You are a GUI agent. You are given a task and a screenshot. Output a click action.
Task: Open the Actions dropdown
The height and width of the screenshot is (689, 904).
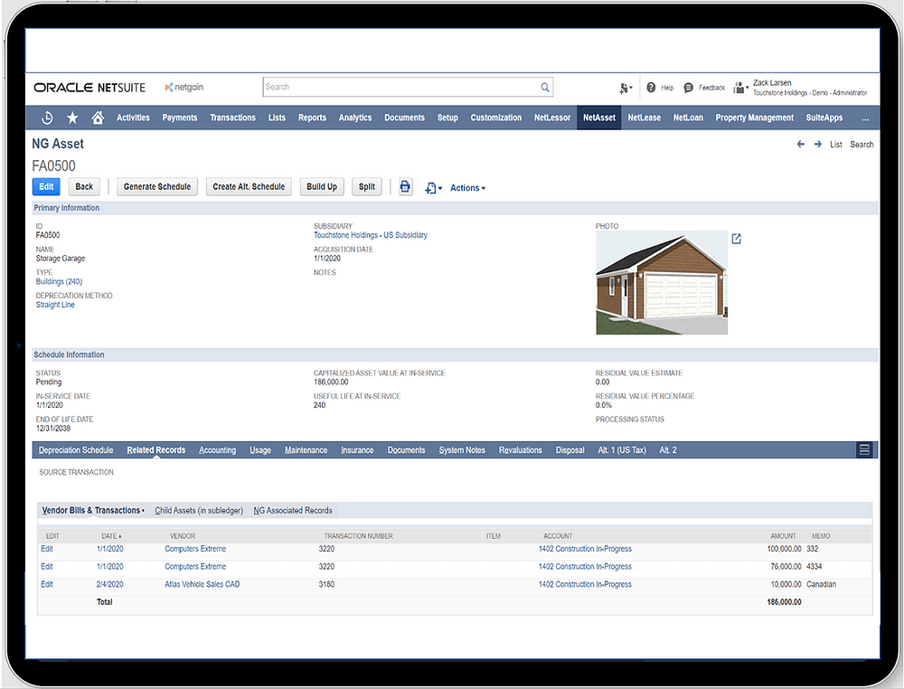467,188
